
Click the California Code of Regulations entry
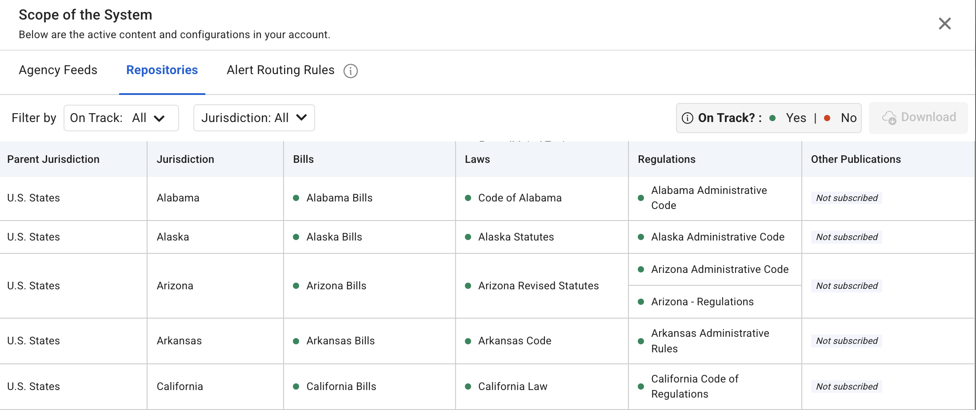point(694,386)
